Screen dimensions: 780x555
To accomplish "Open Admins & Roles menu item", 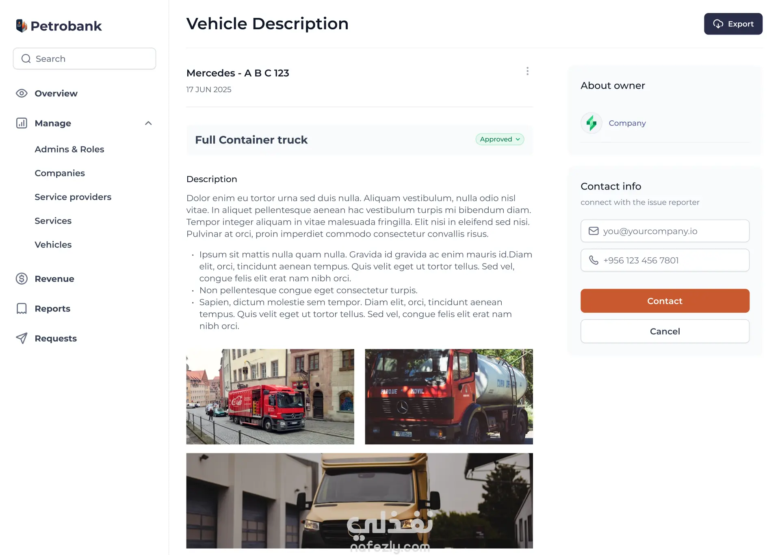I will click(x=69, y=149).
